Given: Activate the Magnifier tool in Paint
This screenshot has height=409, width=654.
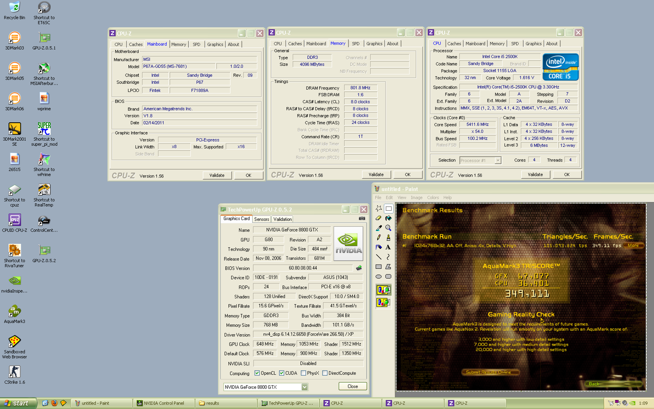Looking at the screenshot, I should pyautogui.click(x=388, y=228).
